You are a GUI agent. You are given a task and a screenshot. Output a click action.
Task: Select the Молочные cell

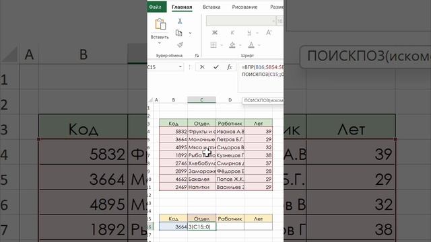click(201, 139)
